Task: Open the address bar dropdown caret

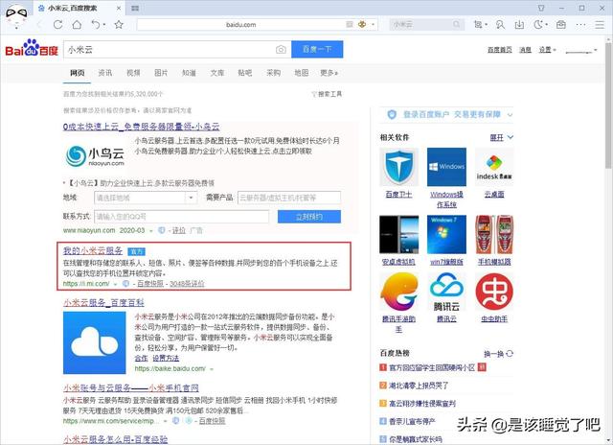Action: (374, 25)
